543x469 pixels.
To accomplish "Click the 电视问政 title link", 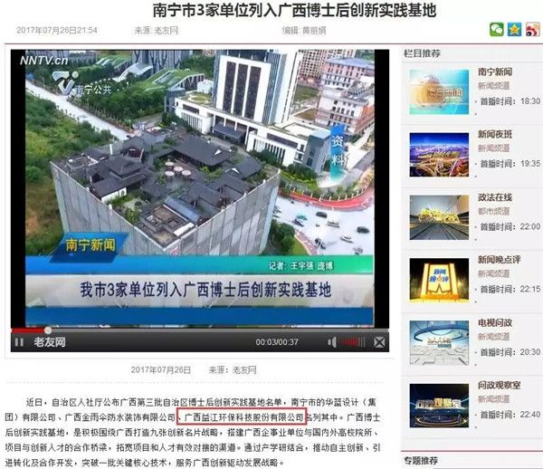I will pyautogui.click(x=497, y=322).
